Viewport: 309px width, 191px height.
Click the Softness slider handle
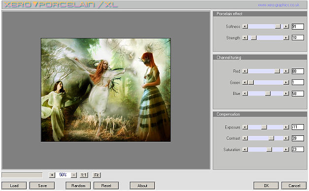278,27
